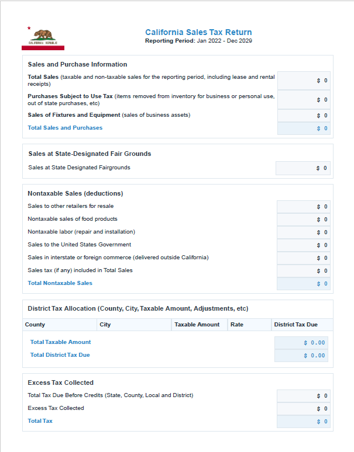Click the Total Taxable Amount label
354x452 pixels.
click(x=60, y=342)
